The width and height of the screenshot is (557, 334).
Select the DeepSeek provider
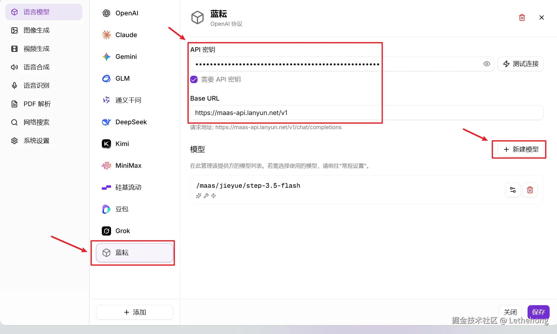(x=135, y=122)
